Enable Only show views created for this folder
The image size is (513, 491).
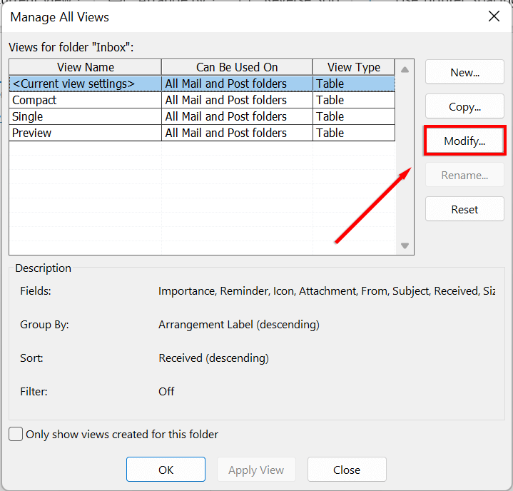[x=16, y=434]
